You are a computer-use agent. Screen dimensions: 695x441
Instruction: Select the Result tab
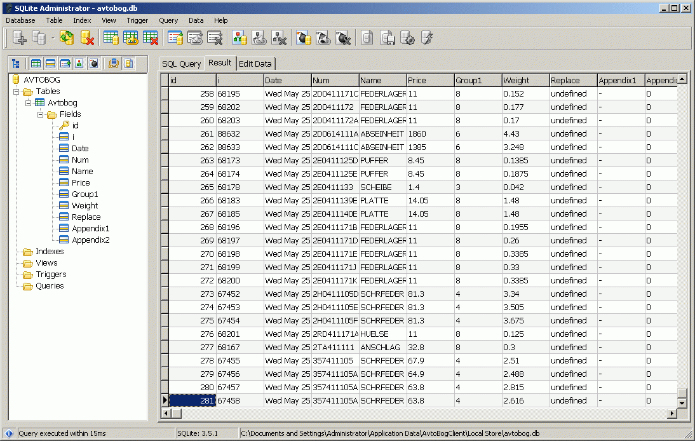click(220, 63)
